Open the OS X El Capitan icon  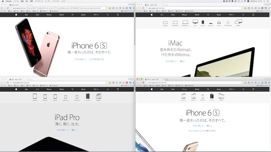click(x=228, y=23)
